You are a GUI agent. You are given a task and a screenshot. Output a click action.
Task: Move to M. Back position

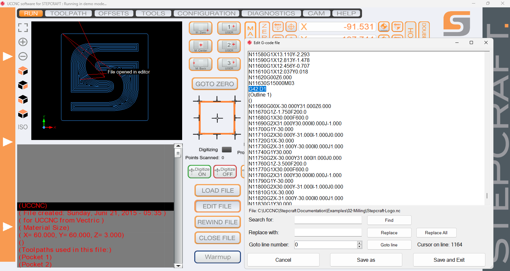(201, 64)
